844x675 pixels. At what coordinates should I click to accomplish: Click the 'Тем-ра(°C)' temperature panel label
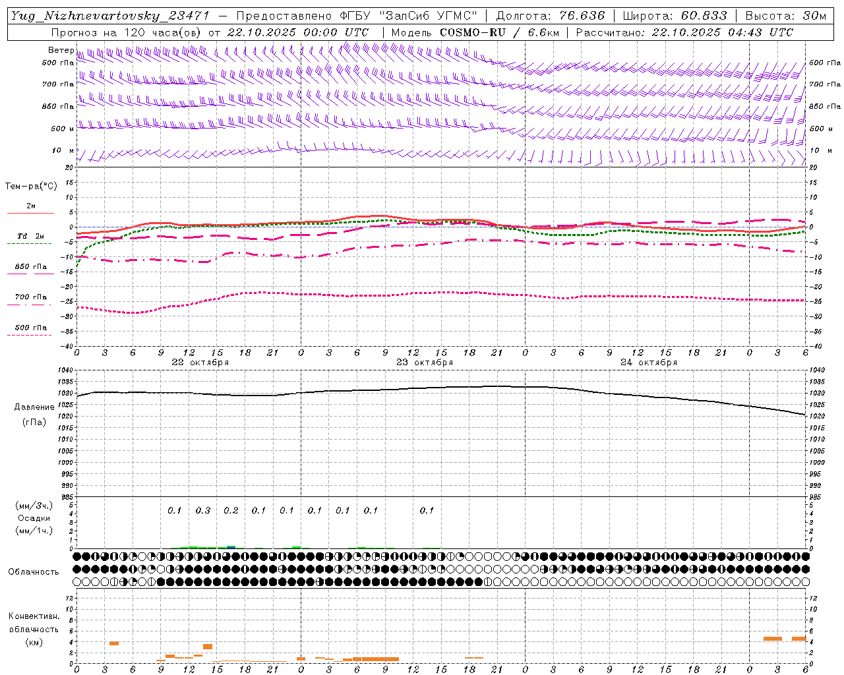[x=31, y=187]
